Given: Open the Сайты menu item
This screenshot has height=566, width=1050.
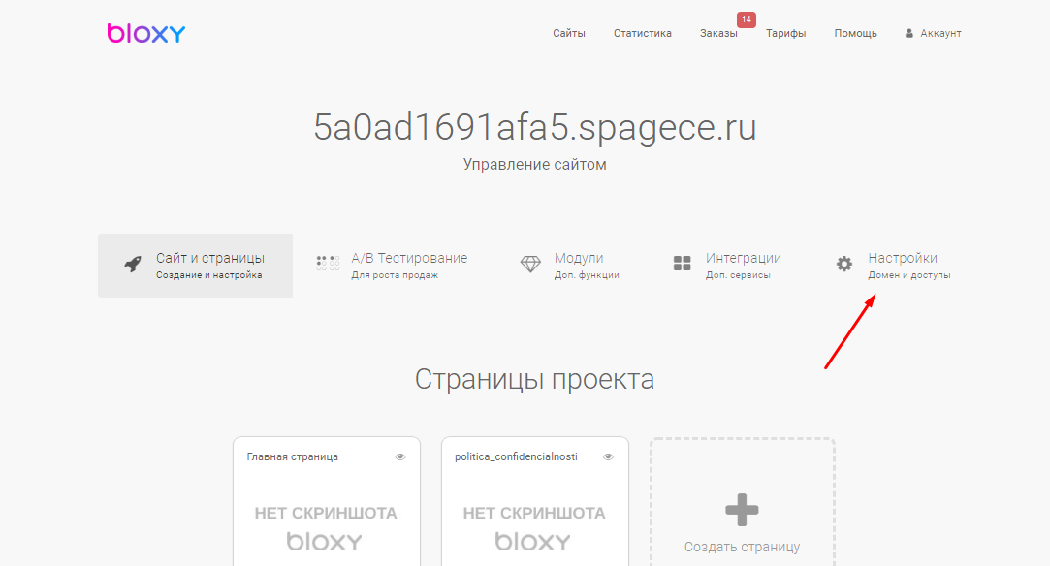Looking at the screenshot, I should (x=568, y=34).
